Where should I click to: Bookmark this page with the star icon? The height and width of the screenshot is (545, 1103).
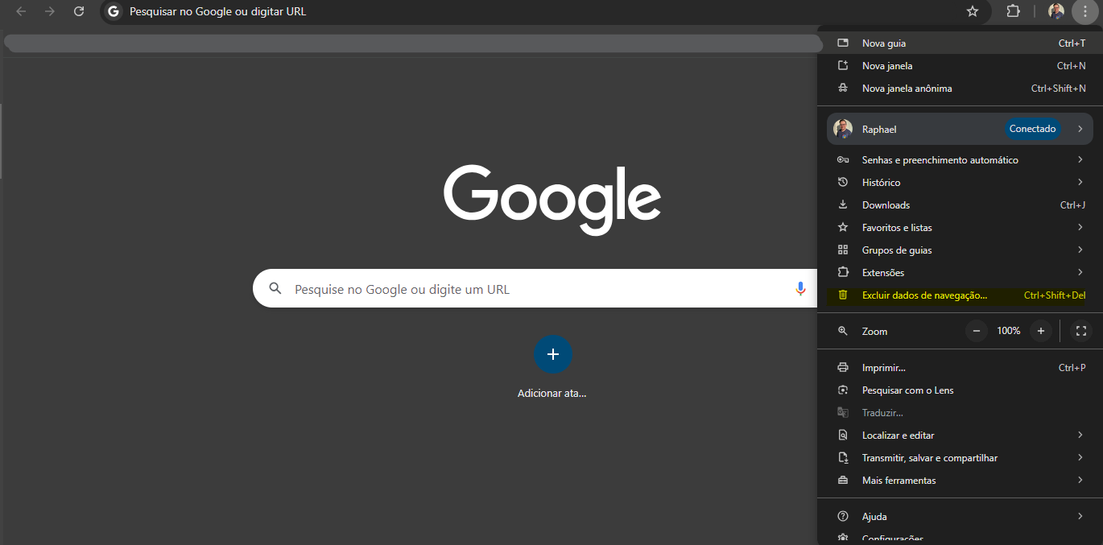click(x=973, y=11)
